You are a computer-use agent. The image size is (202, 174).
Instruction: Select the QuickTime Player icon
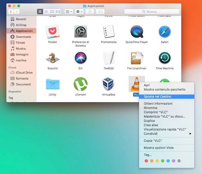click(137, 31)
